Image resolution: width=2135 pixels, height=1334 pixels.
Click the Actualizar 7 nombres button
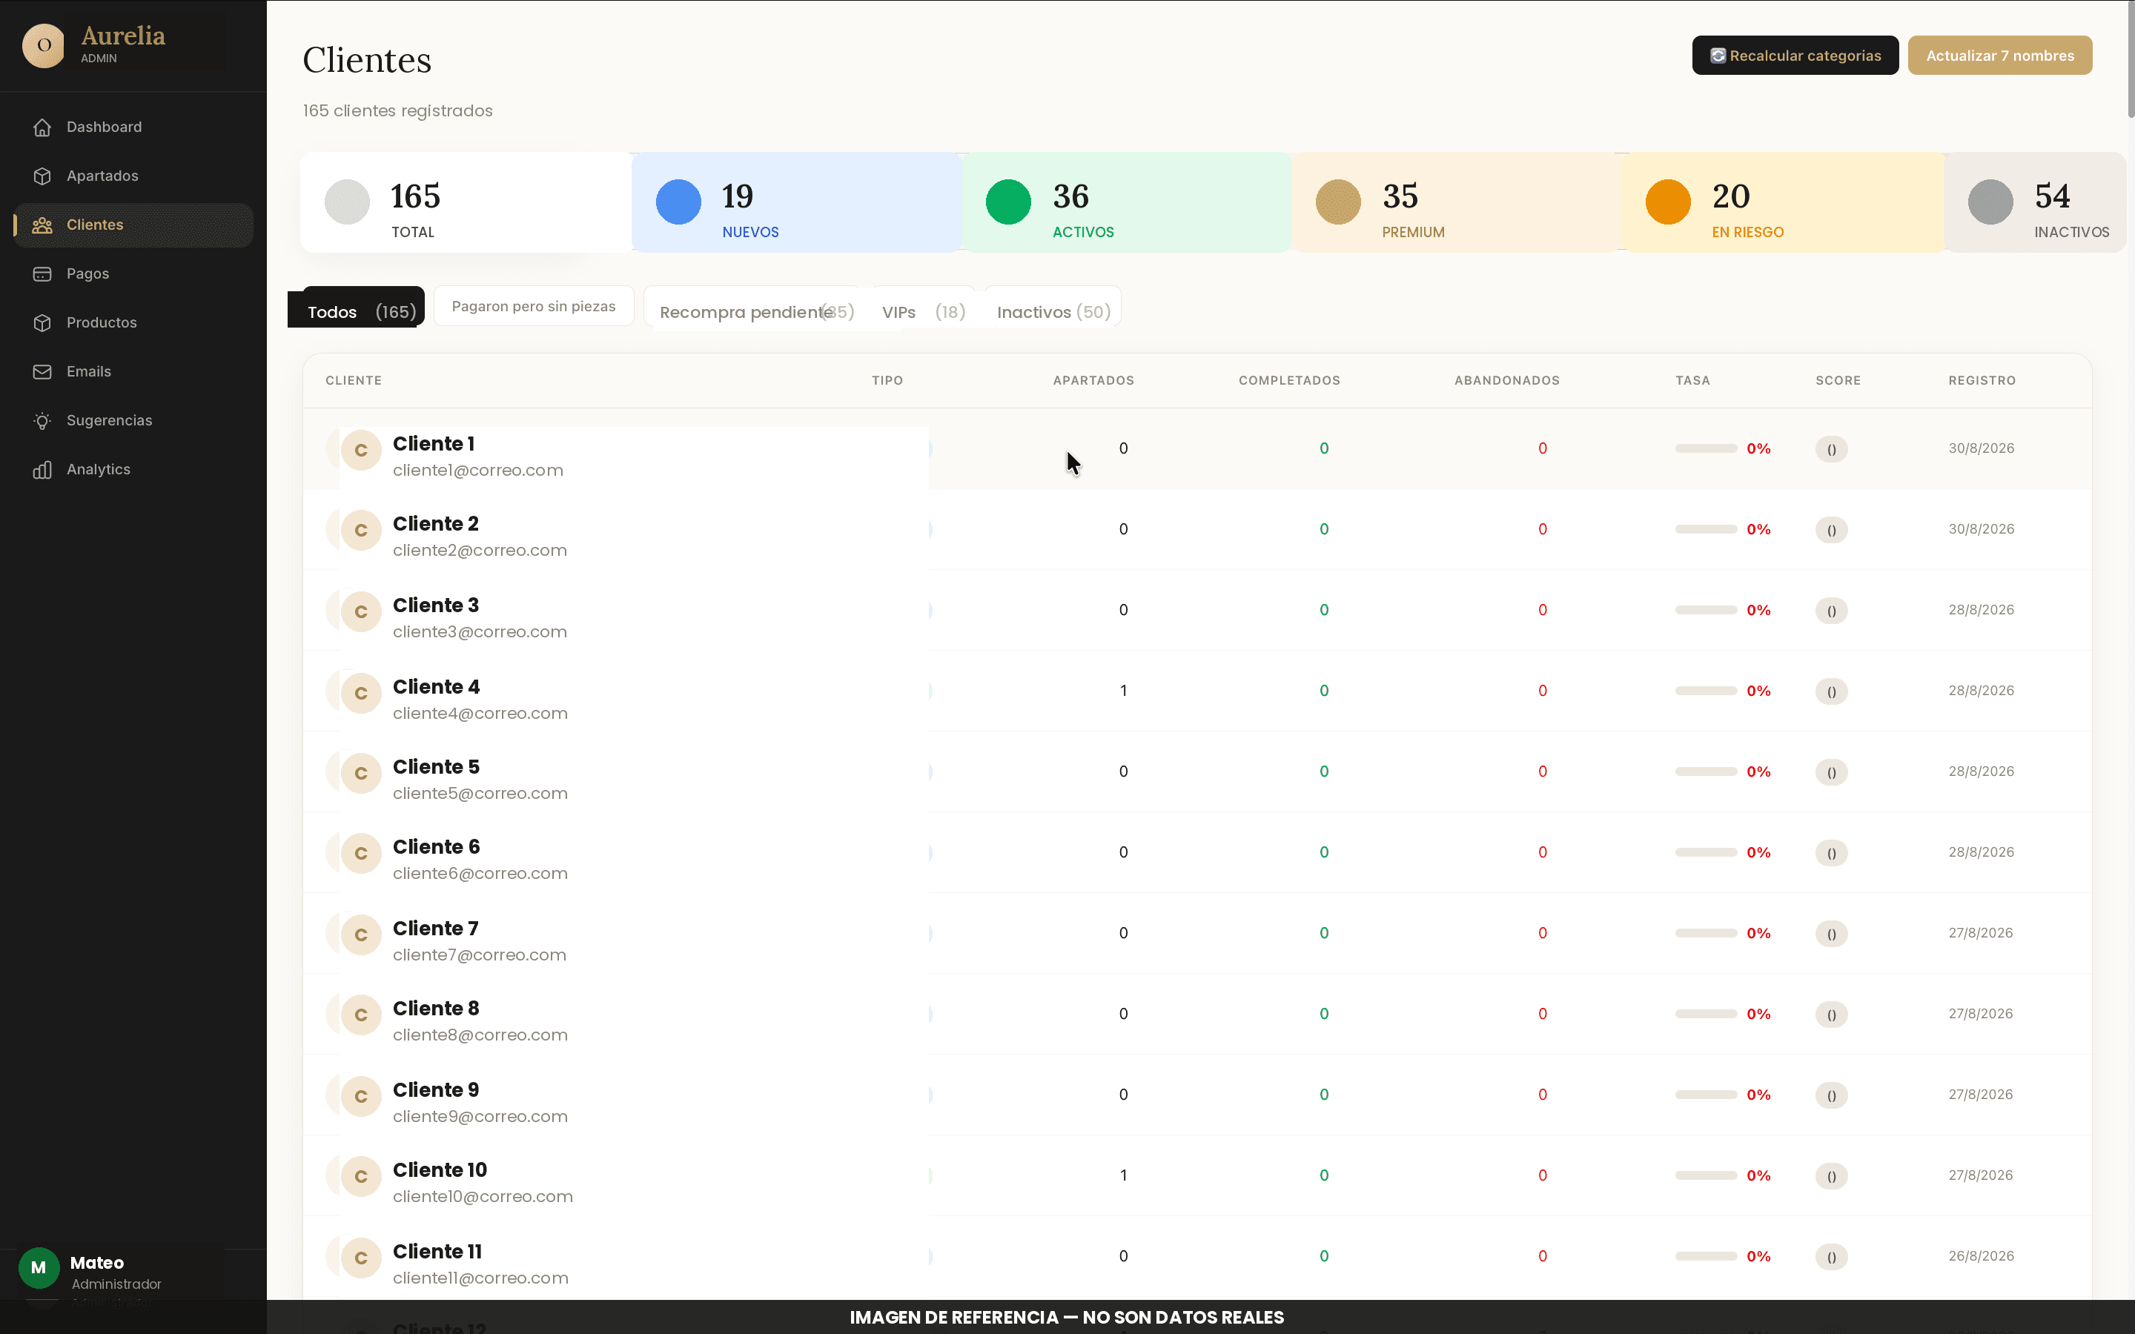(x=1999, y=56)
